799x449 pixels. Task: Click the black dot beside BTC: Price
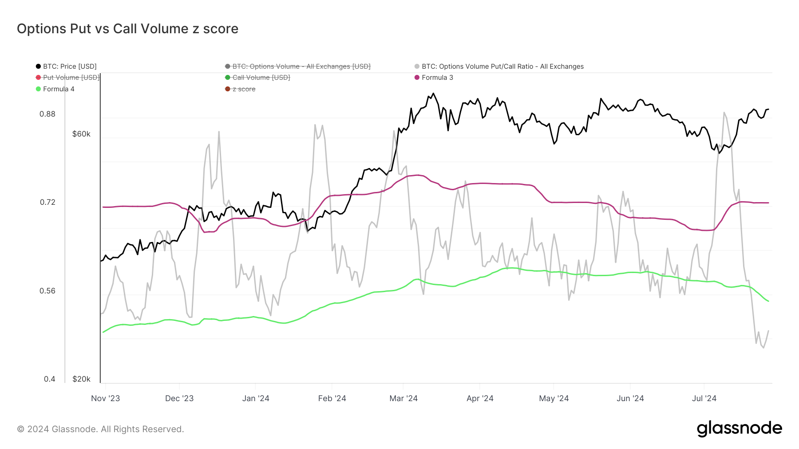click(38, 66)
